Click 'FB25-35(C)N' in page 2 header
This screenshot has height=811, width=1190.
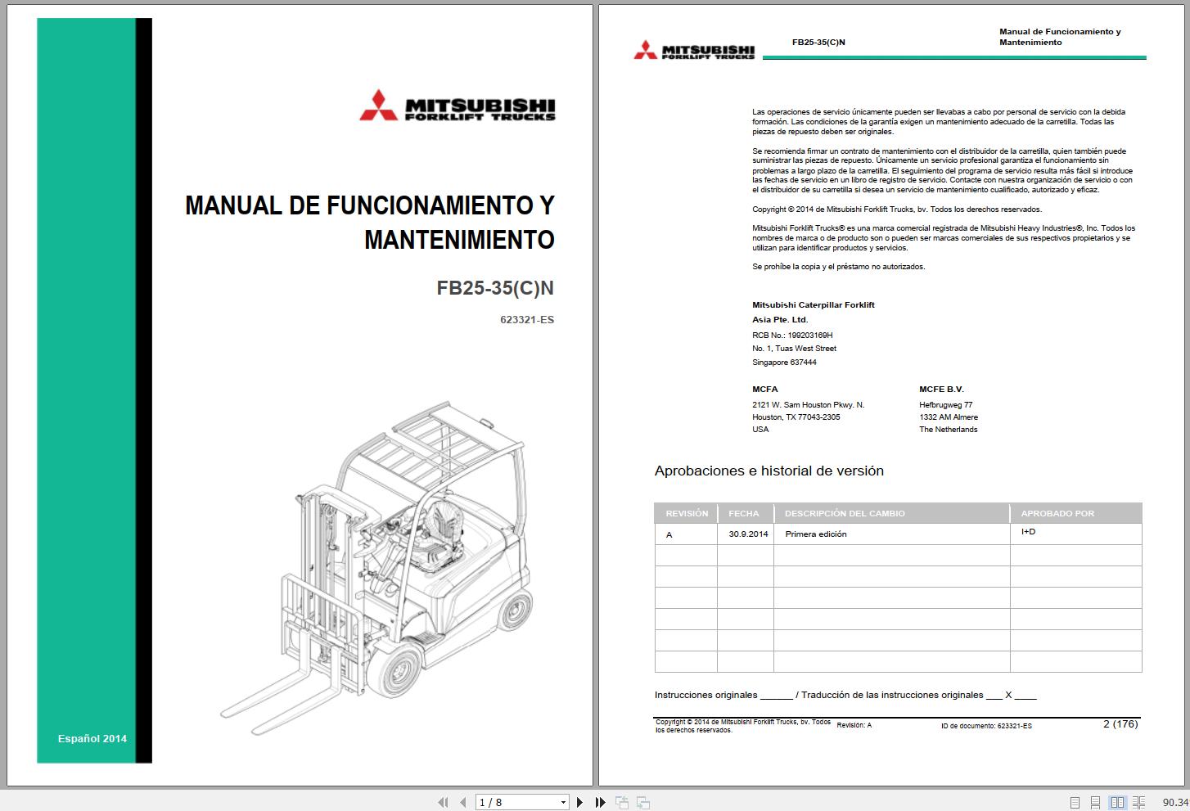click(818, 42)
